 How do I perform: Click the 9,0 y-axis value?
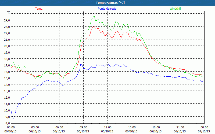[8, 117]
